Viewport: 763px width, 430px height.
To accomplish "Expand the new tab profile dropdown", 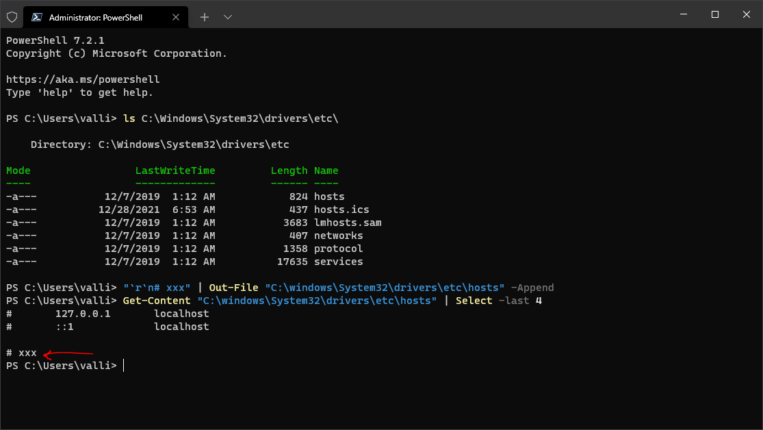I will coord(228,18).
